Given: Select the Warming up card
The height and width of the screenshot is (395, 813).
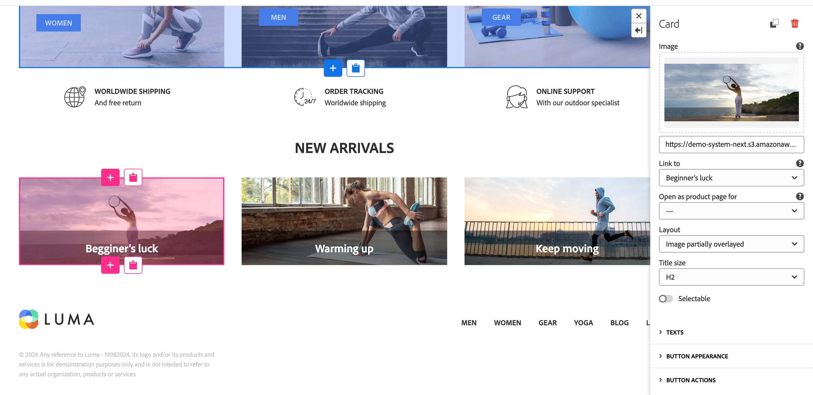Looking at the screenshot, I should point(344,221).
